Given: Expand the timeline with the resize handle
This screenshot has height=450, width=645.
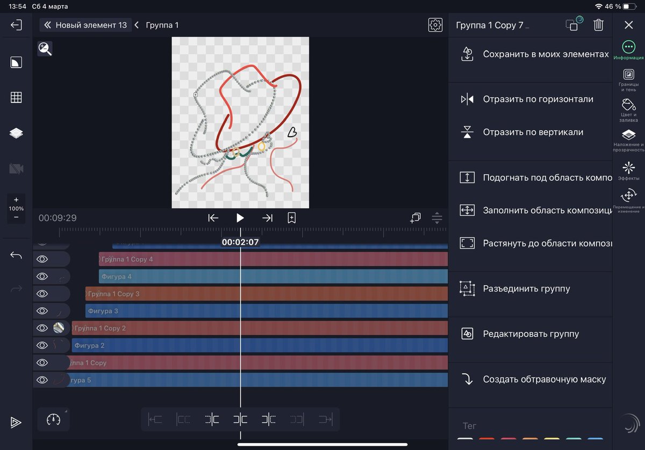Looking at the screenshot, I should pos(437,218).
